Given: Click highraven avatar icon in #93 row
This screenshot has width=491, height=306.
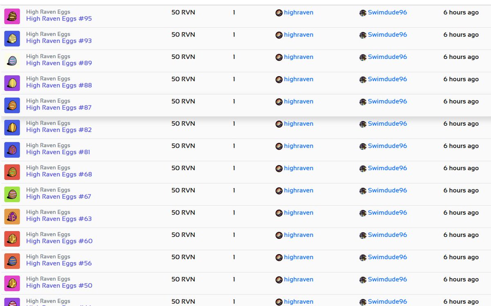Looking at the screenshot, I should [x=279, y=35].
